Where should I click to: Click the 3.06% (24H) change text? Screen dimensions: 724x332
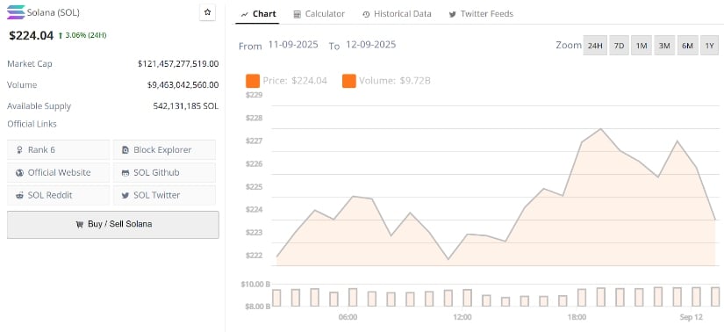click(86, 35)
